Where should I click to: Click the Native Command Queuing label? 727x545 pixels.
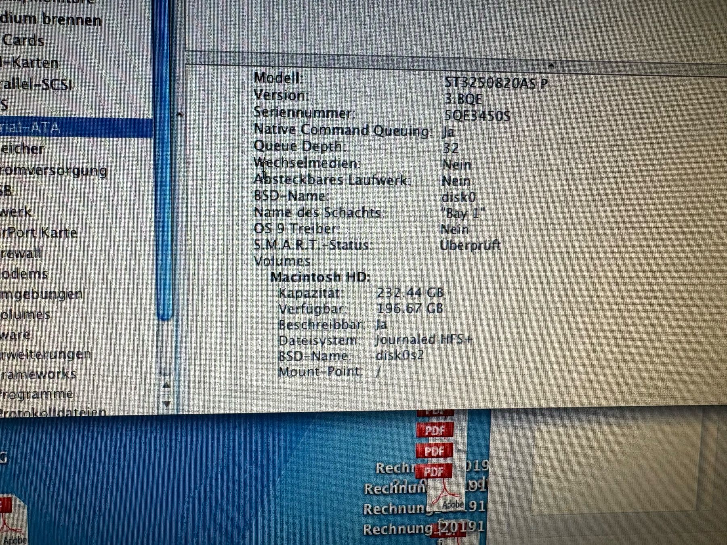coord(342,130)
